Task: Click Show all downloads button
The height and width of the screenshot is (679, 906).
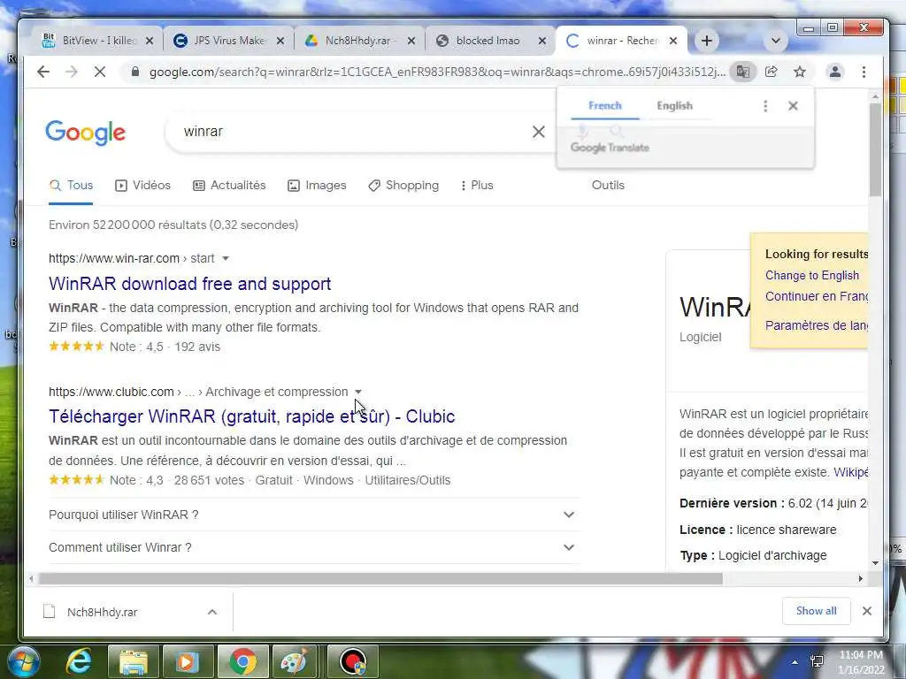Action: 816,611
